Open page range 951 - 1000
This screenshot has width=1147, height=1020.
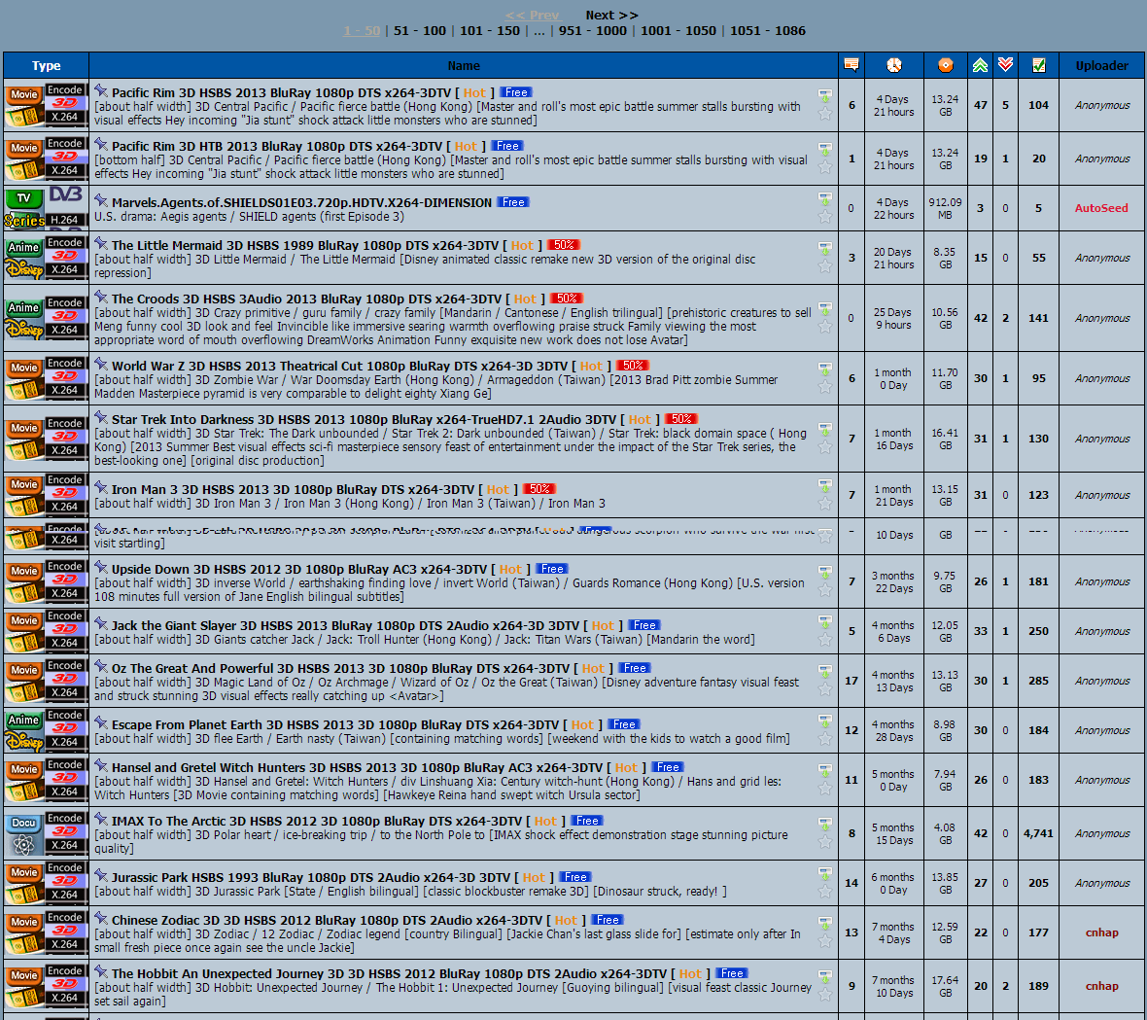coord(593,31)
